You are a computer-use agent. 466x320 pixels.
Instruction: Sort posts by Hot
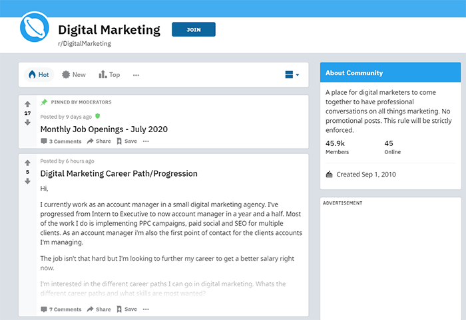point(39,74)
